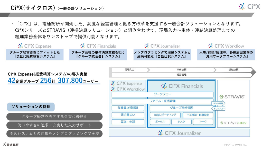Viewport: 262px width, 149px height.
Task: Click the 統合レポーティング box
Action: [x=165, y=115]
